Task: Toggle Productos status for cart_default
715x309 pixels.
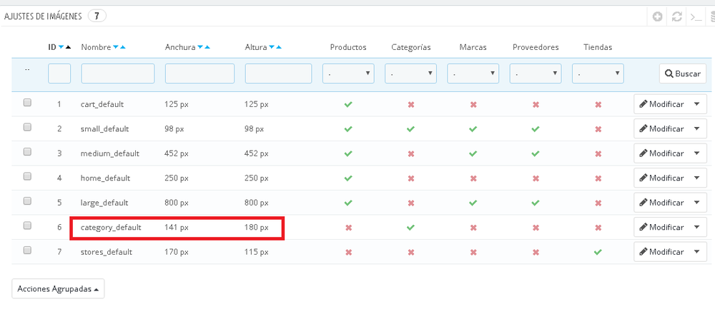Action: 348,104
